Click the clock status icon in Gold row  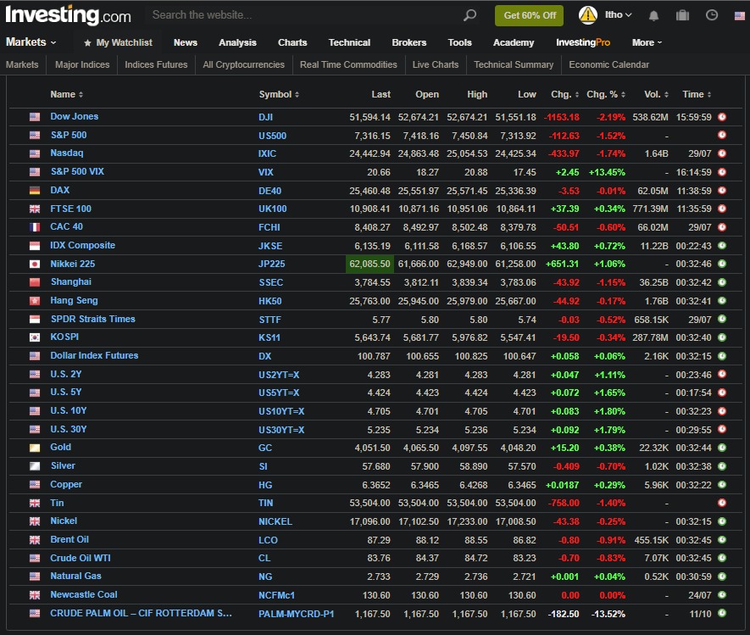(722, 448)
